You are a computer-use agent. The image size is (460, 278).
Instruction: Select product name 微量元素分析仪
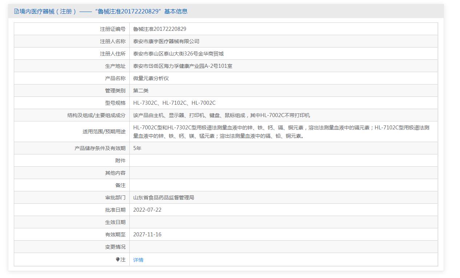(151, 78)
